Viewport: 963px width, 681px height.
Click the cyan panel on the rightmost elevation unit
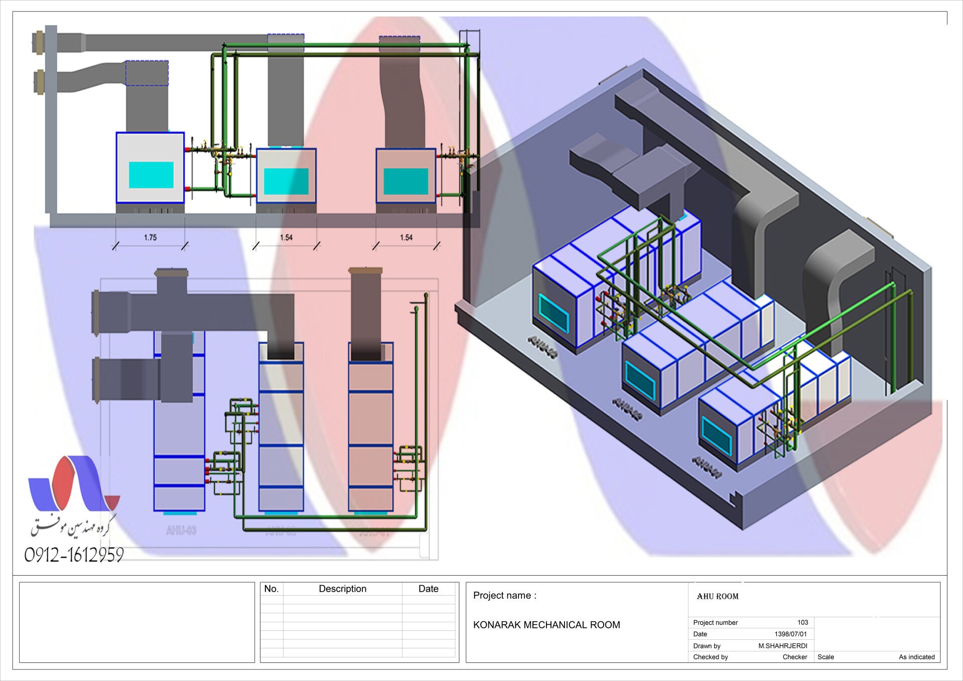click(406, 181)
